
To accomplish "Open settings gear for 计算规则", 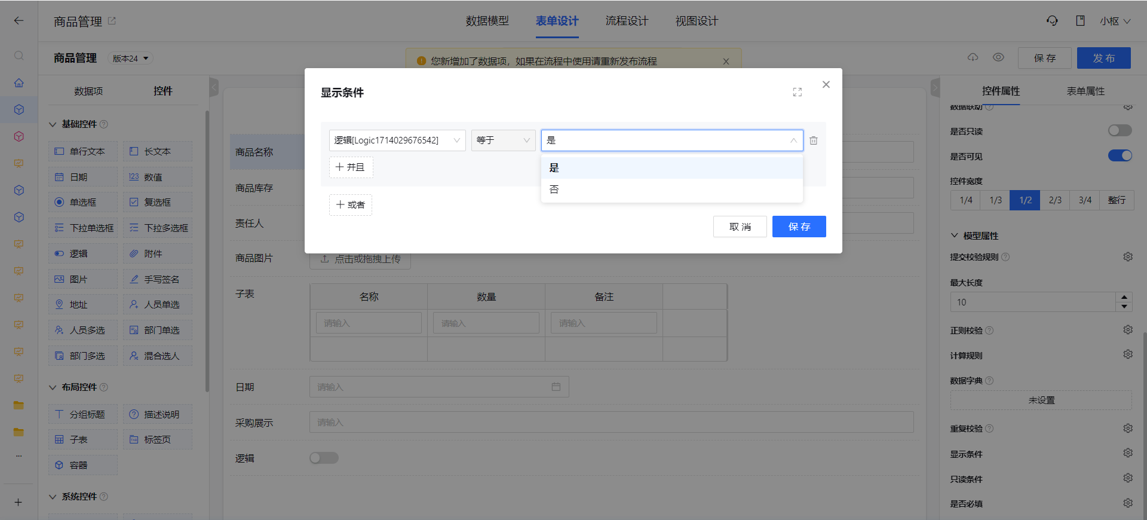I will click(1128, 354).
